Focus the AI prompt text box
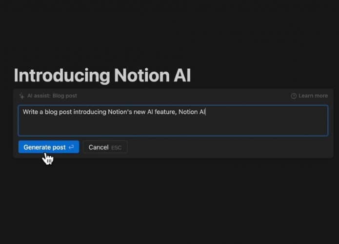This screenshot has height=244, width=339. pyautogui.click(x=173, y=121)
